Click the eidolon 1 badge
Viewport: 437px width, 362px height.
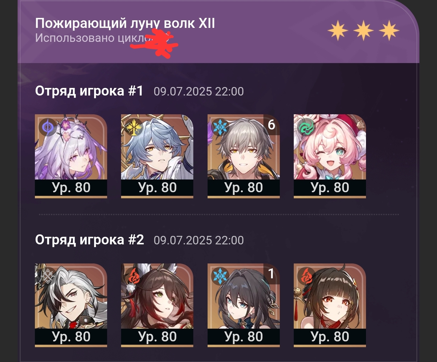tap(271, 274)
